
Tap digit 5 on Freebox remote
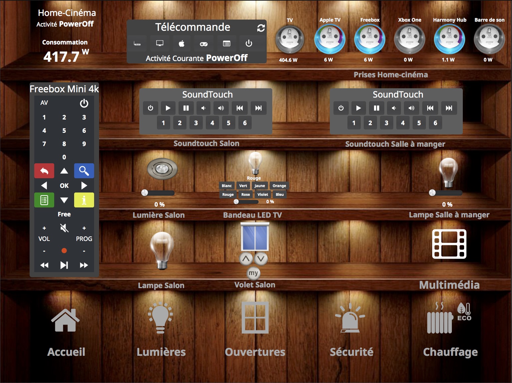pos(64,130)
